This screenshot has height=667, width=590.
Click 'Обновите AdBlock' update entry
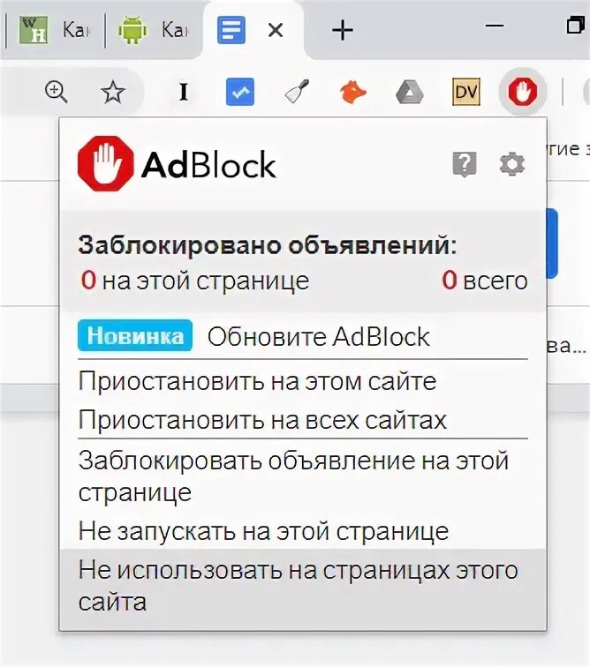coord(318,337)
